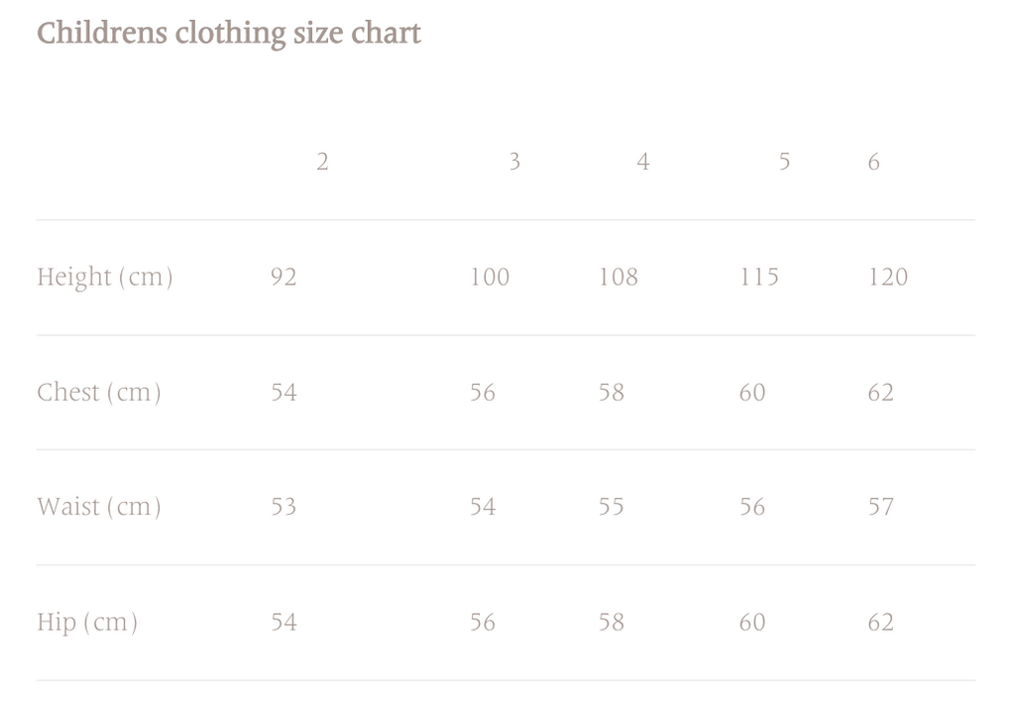Image resolution: width=1015 pixels, height=714 pixels.
Task: Click the waist value 55
Action: click(612, 507)
